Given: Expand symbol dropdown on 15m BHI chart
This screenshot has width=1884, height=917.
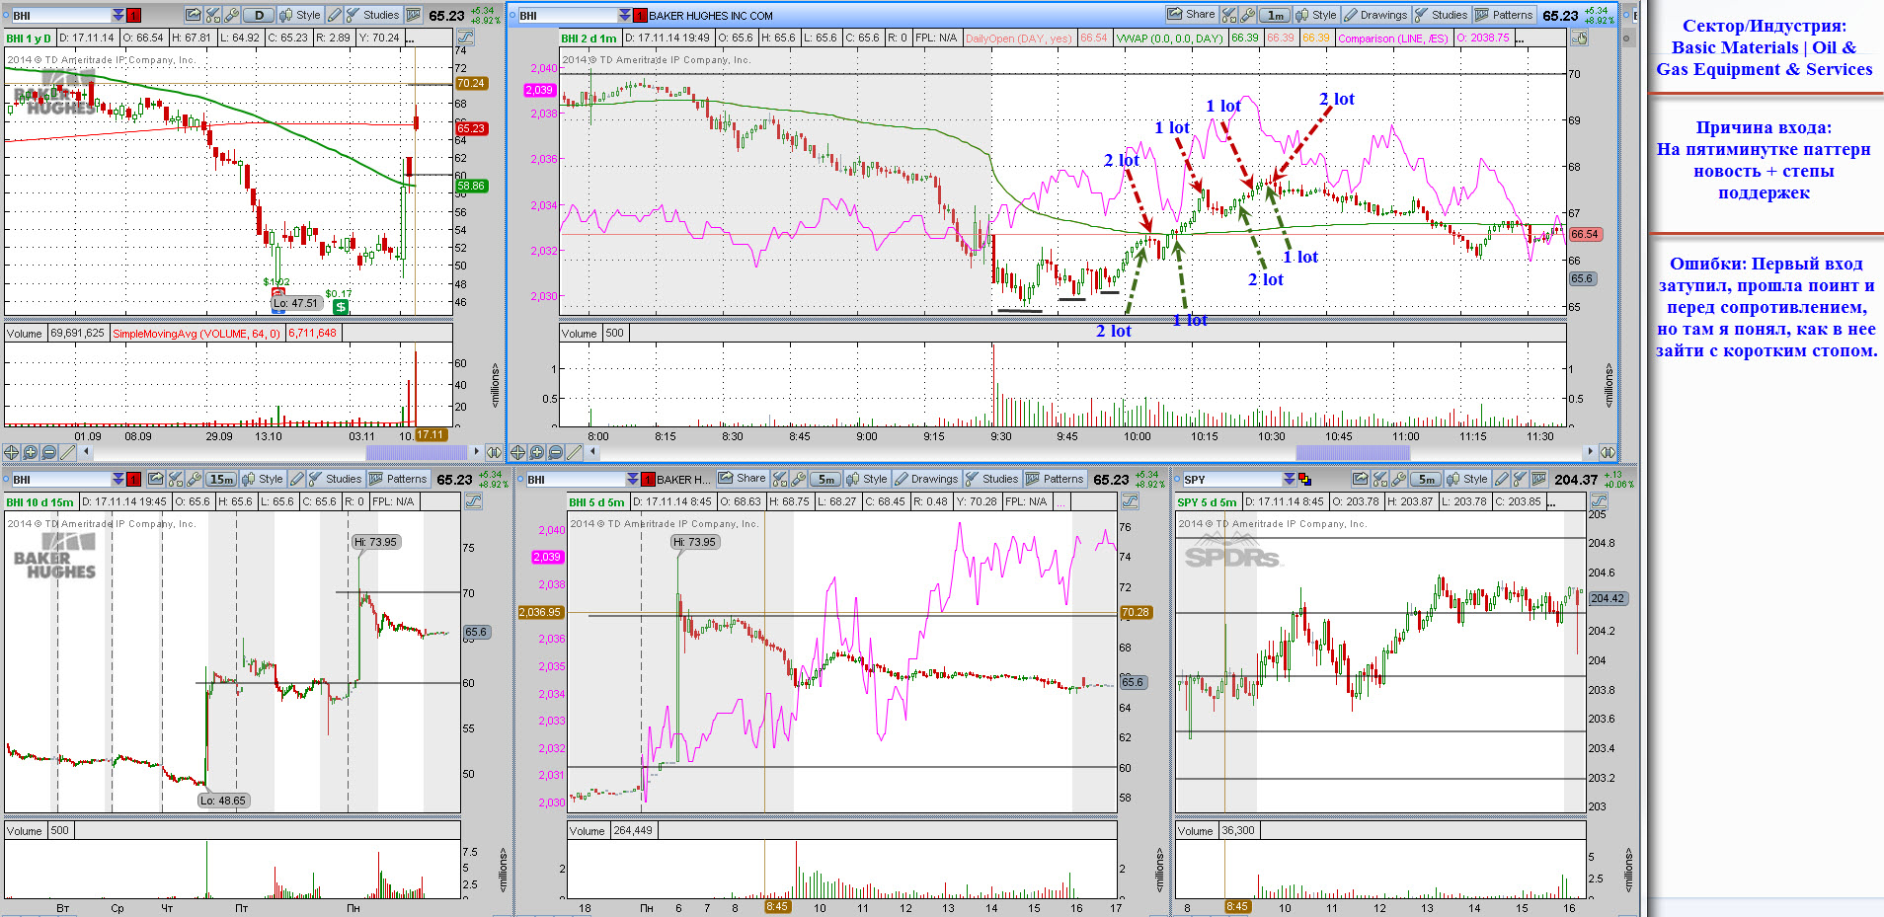Looking at the screenshot, I should [x=118, y=479].
